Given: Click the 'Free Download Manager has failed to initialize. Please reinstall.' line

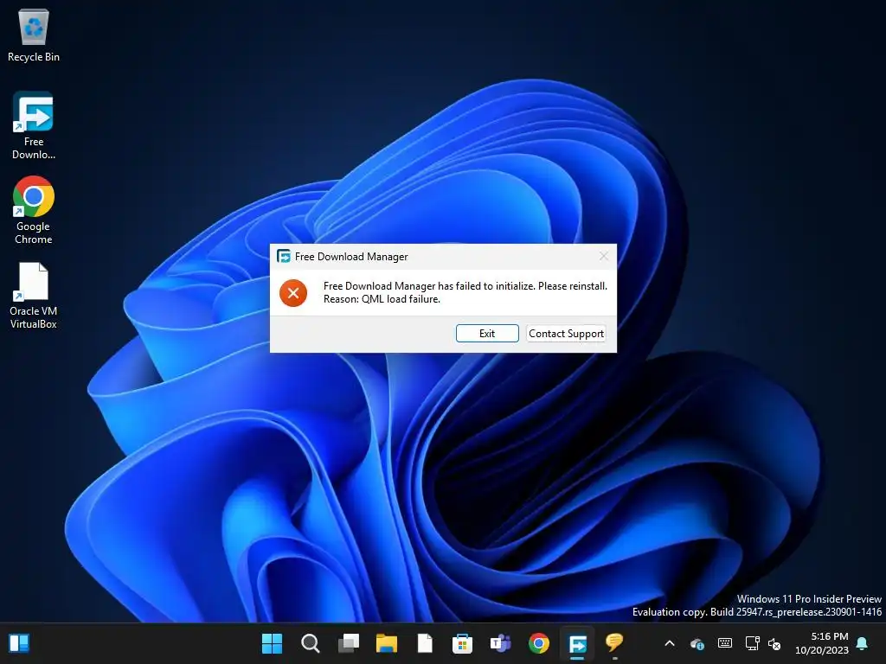Looking at the screenshot, I should [465, 285].
